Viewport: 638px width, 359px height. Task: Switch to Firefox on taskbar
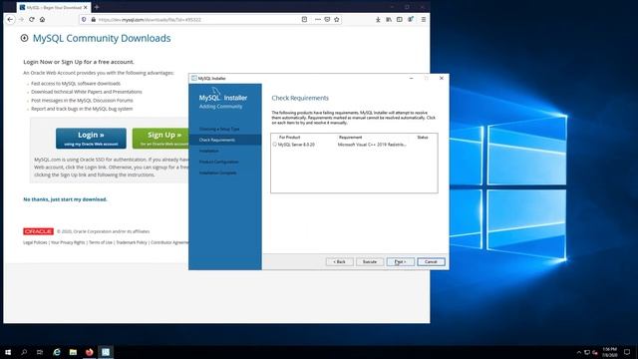[x=89, y=352]
